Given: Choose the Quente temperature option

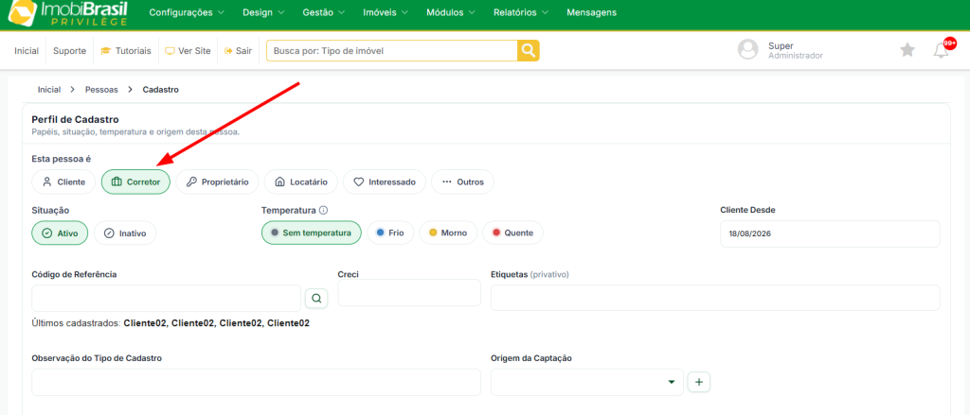Looking at the screenshot, I should pos(512,233).
